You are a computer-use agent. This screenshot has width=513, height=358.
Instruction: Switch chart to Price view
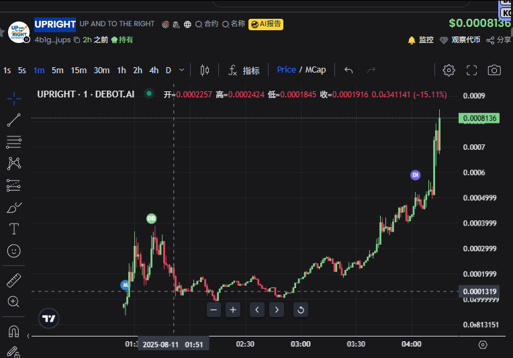coord(286,70)
